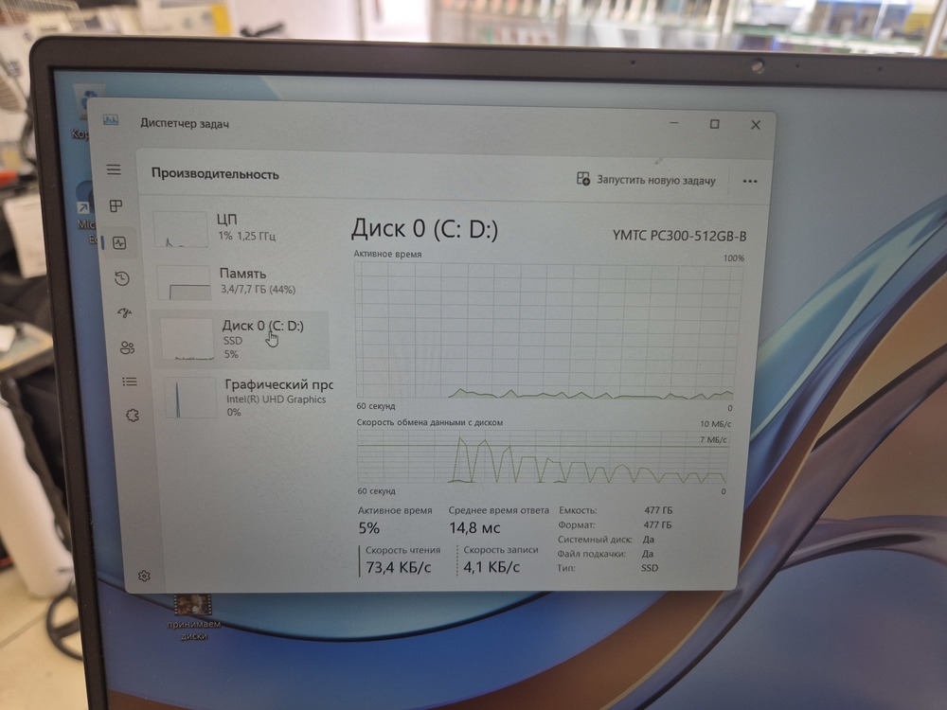Click 'Запустить новую задачу' button
The image size is (947, 710).
tap(647, 180)
